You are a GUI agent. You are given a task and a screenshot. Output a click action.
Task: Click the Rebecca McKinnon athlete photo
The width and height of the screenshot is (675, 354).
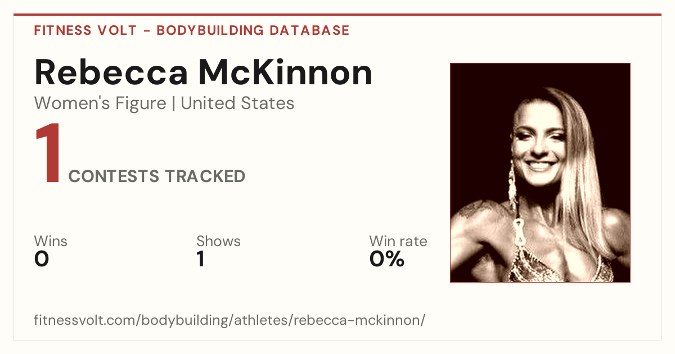pos(540,173)
